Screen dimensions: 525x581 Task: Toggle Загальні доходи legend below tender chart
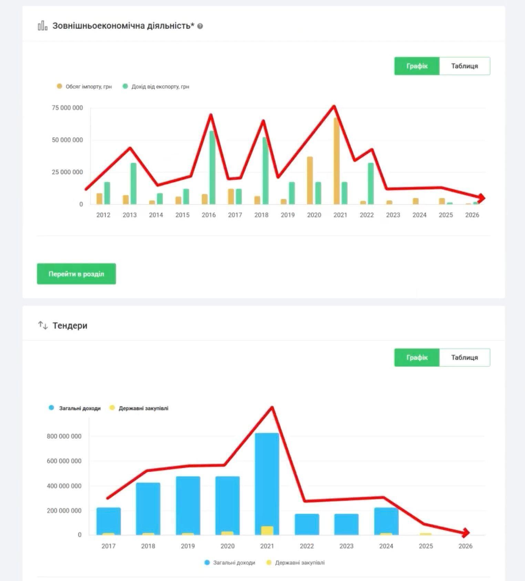point(230,562)
